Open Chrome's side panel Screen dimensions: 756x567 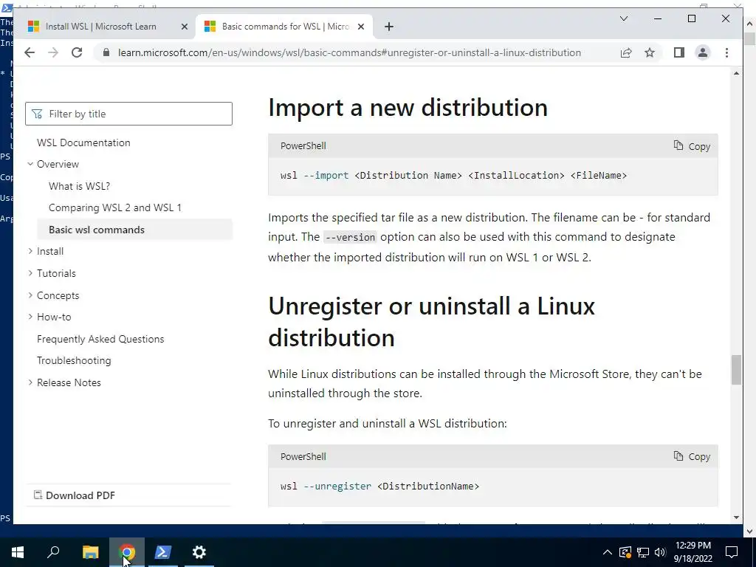pos(679,52)
